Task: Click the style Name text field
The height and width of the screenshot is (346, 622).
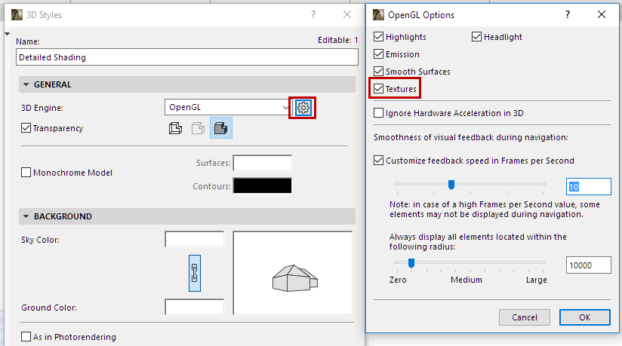Action: pos(186,57)
